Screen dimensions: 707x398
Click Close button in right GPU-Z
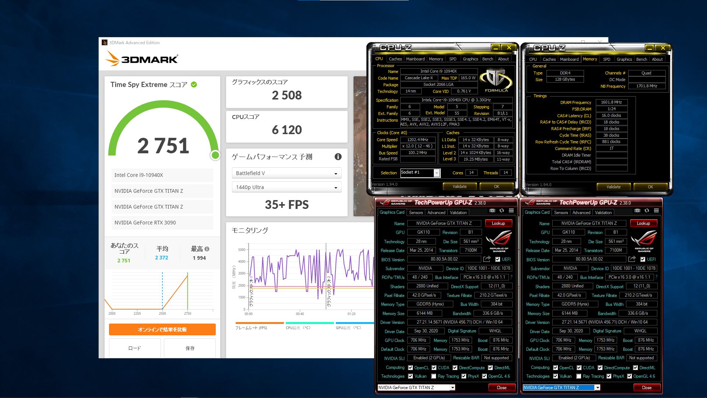point(647,388)
